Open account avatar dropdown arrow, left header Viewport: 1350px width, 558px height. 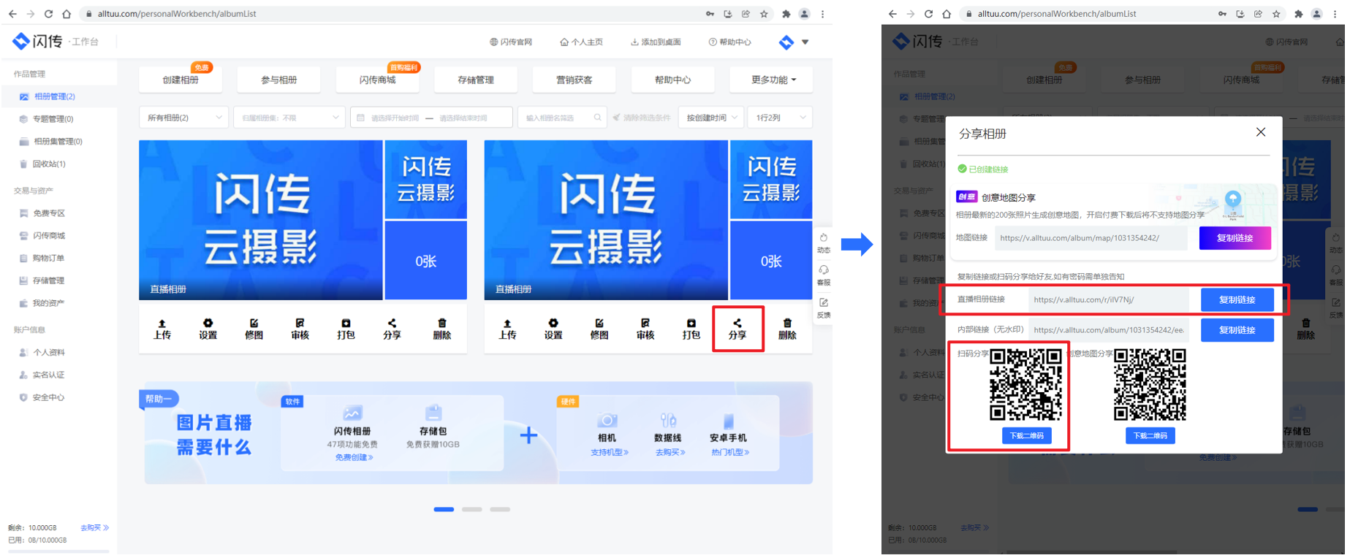tap(805, 42)
